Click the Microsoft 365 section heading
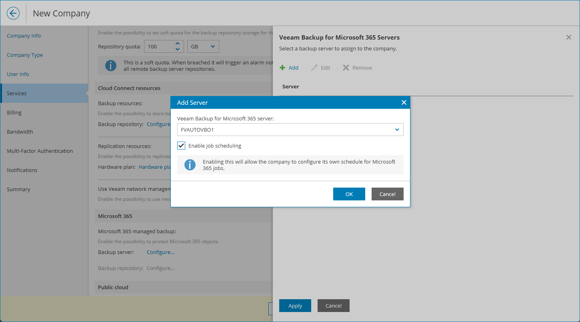The height and width of the screenshot is (322, 580). [x=115, y=216]
